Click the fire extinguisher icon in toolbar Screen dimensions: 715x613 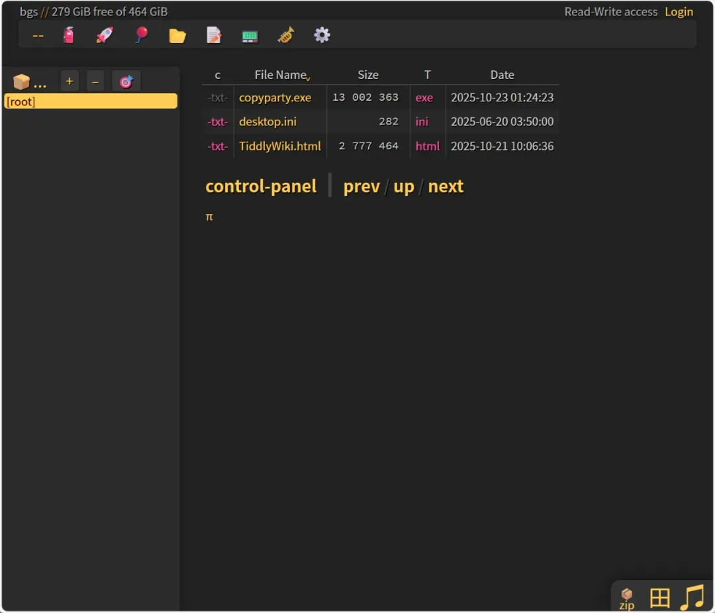coord(68,35)
